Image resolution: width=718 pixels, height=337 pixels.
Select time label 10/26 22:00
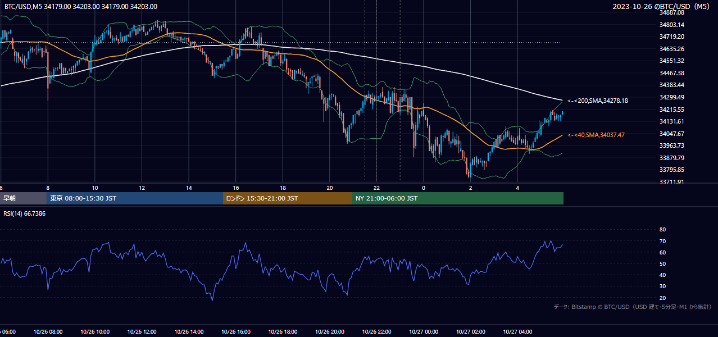coord(376,332)
